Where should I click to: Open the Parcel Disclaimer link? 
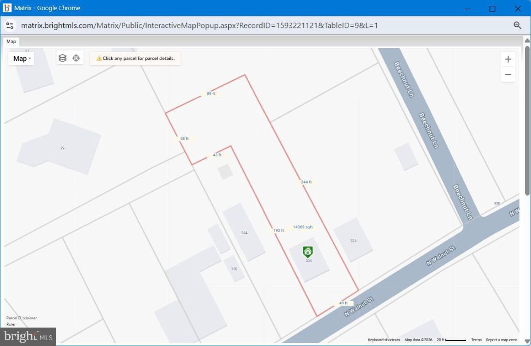[22, 318]
